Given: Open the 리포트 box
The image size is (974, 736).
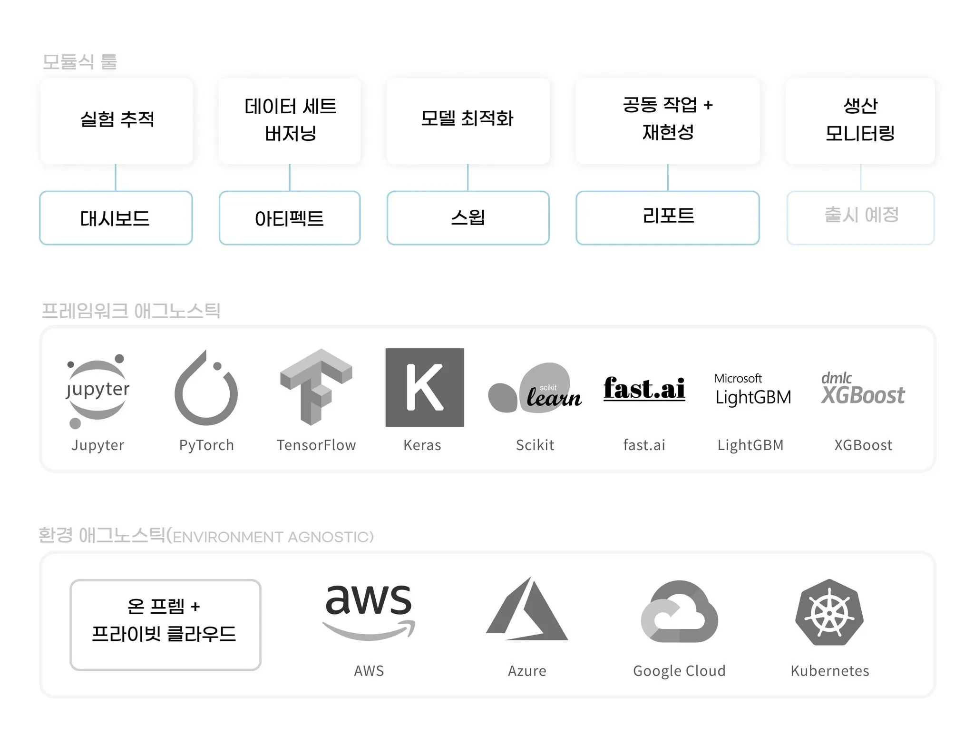Looking at the screenshot, I should [667, 218].
